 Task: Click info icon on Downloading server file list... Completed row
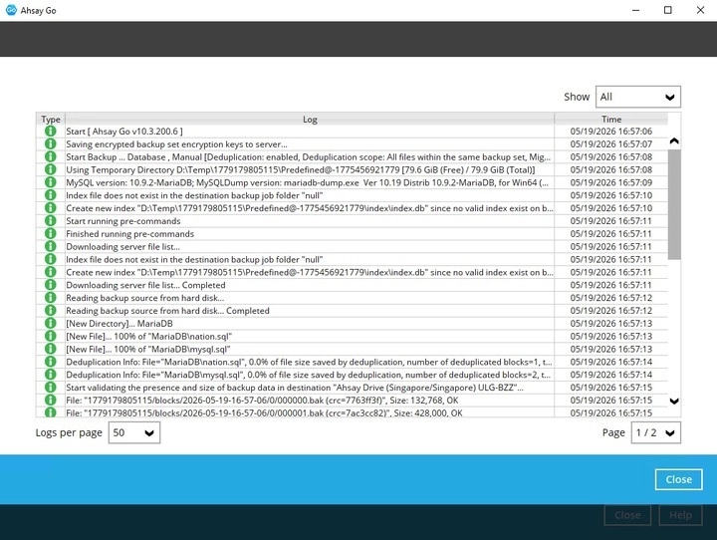tap(51, 285)
